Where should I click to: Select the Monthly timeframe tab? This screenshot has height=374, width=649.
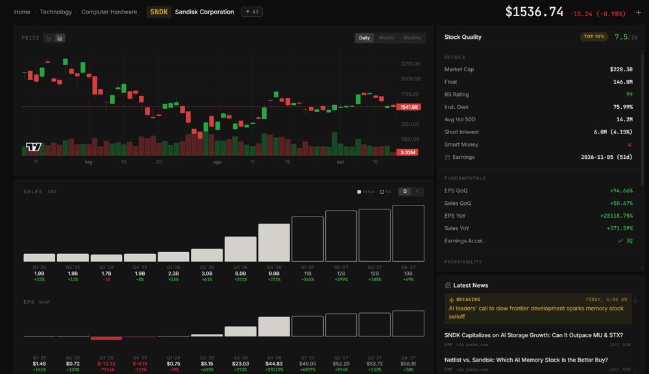pos(412,38)
